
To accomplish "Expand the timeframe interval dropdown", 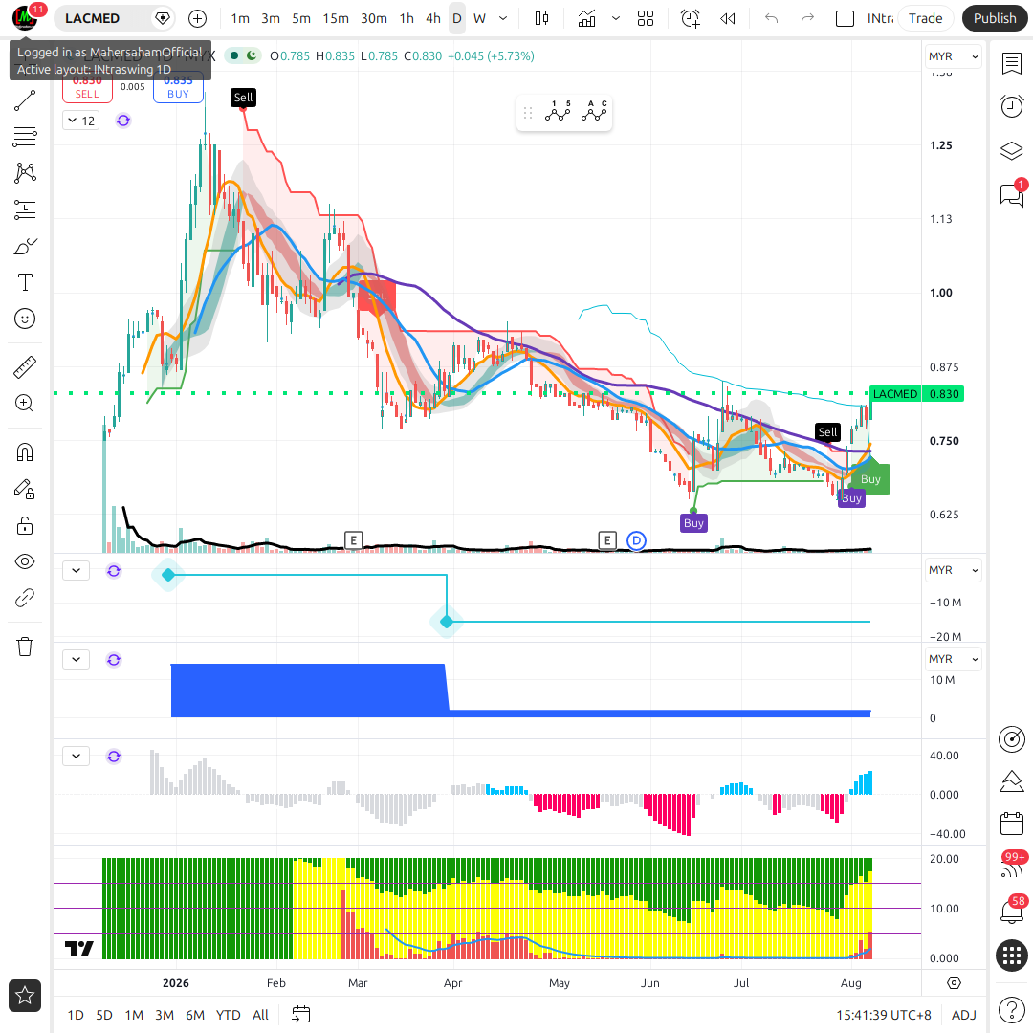I will point(503,18).
